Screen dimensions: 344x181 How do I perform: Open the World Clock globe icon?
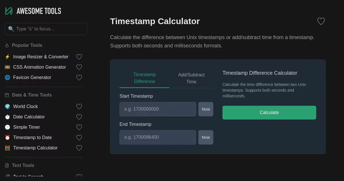pos(7,107)
